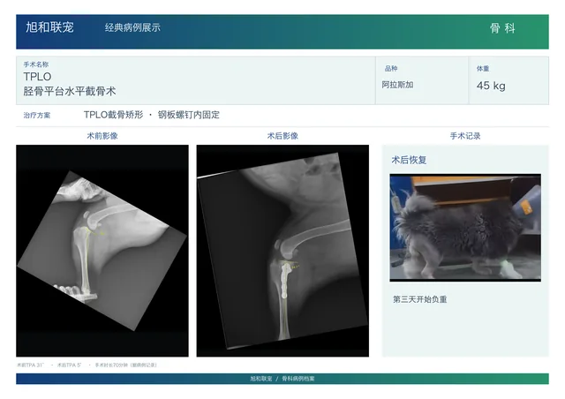Viewport: 565px width, 399px height.
Task: Click the 手术名称 field label
Action: pyautogui.click(x=36, y=64)
